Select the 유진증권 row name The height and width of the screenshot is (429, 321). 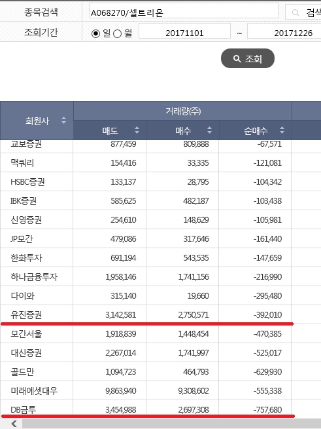tap(26, 315)
